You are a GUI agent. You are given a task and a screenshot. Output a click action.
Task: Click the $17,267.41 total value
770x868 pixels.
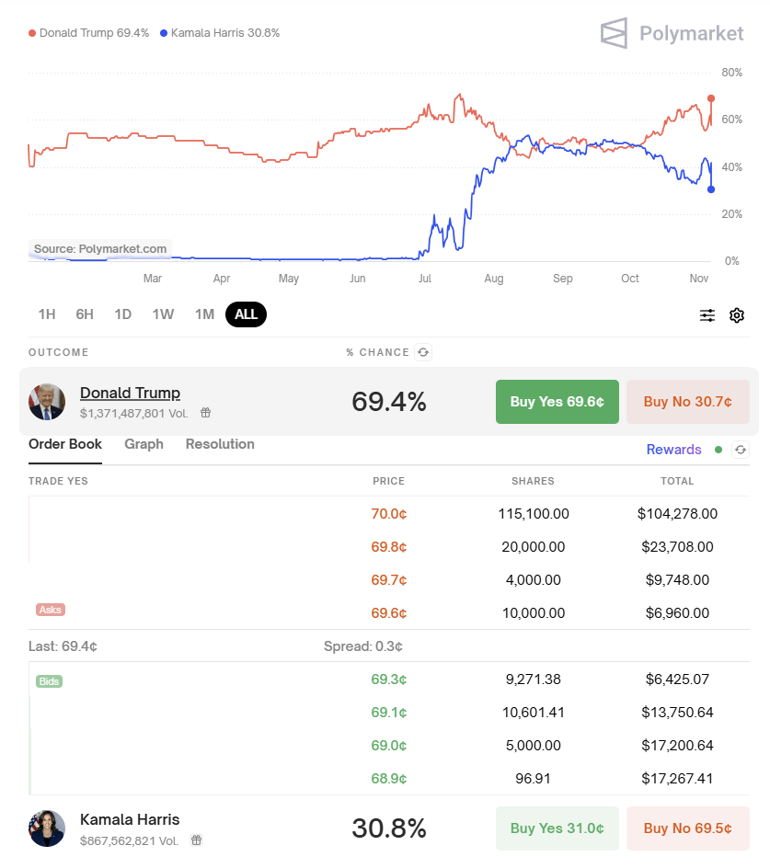coord(677,779)
